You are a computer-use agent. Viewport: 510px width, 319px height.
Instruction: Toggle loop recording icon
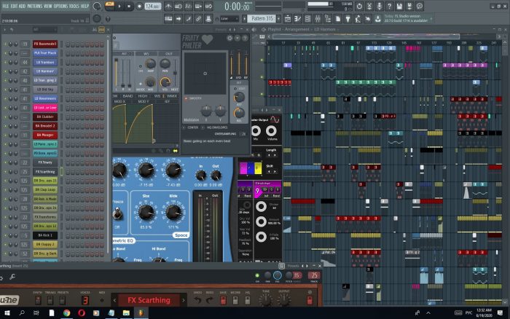[x=208, y=6]
